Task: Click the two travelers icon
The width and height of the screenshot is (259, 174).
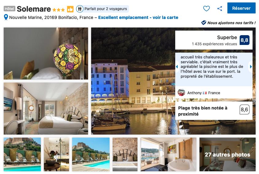Action: click(79, 9)
